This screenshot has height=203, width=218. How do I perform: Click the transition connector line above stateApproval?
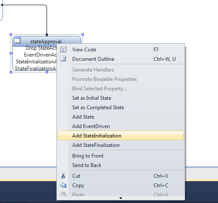click(47, 20)
